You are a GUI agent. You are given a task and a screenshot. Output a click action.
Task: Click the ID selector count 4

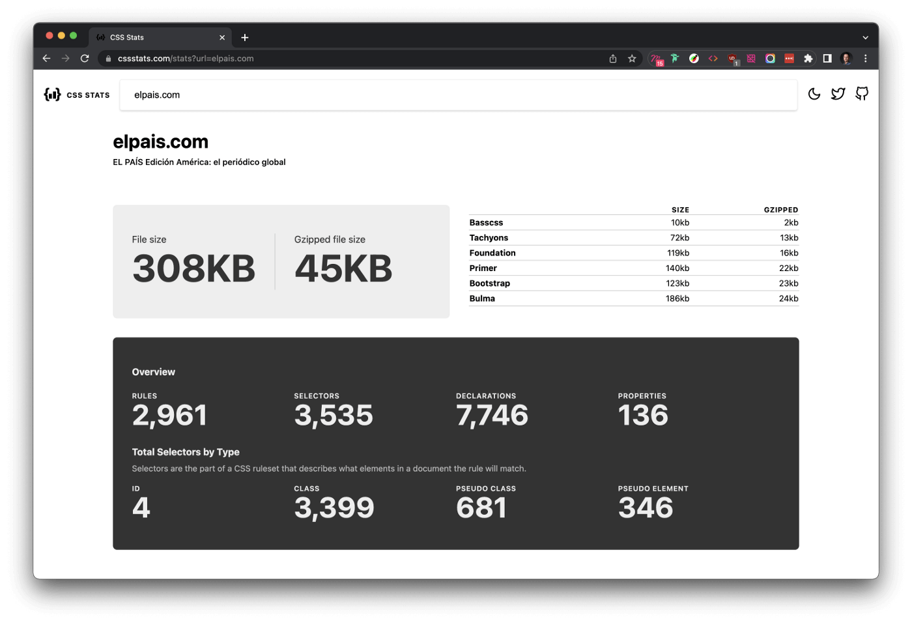(141, 508)
